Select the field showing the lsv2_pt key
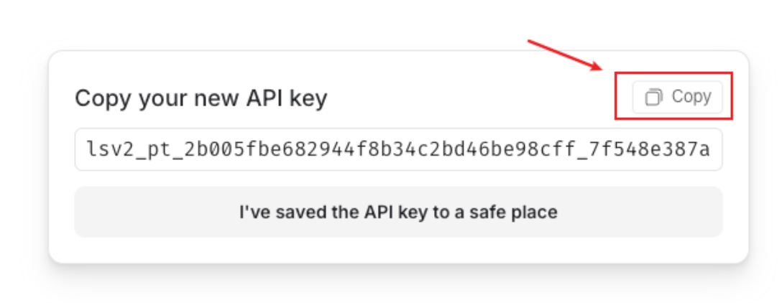The image size is (782, 303). 398,150
